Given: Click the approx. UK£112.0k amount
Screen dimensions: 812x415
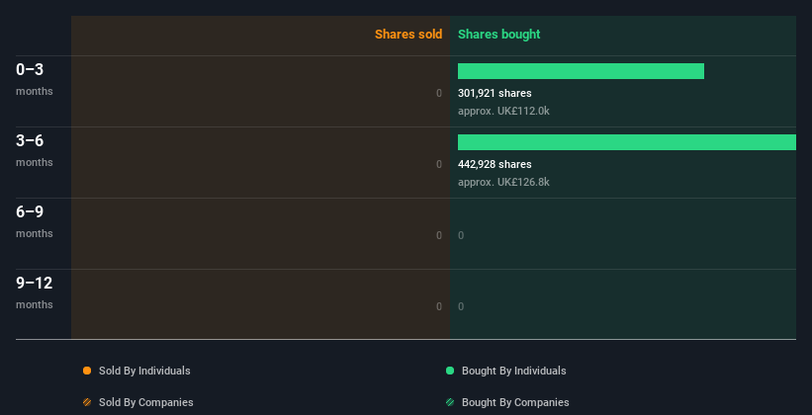Looking at the screenshot, I should [x=503, y=111].
